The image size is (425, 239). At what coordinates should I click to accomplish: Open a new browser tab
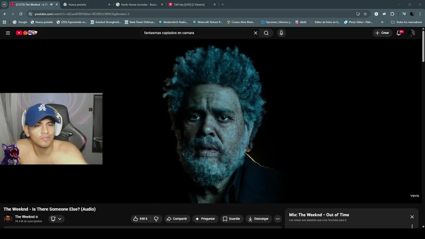coord(222,5)
